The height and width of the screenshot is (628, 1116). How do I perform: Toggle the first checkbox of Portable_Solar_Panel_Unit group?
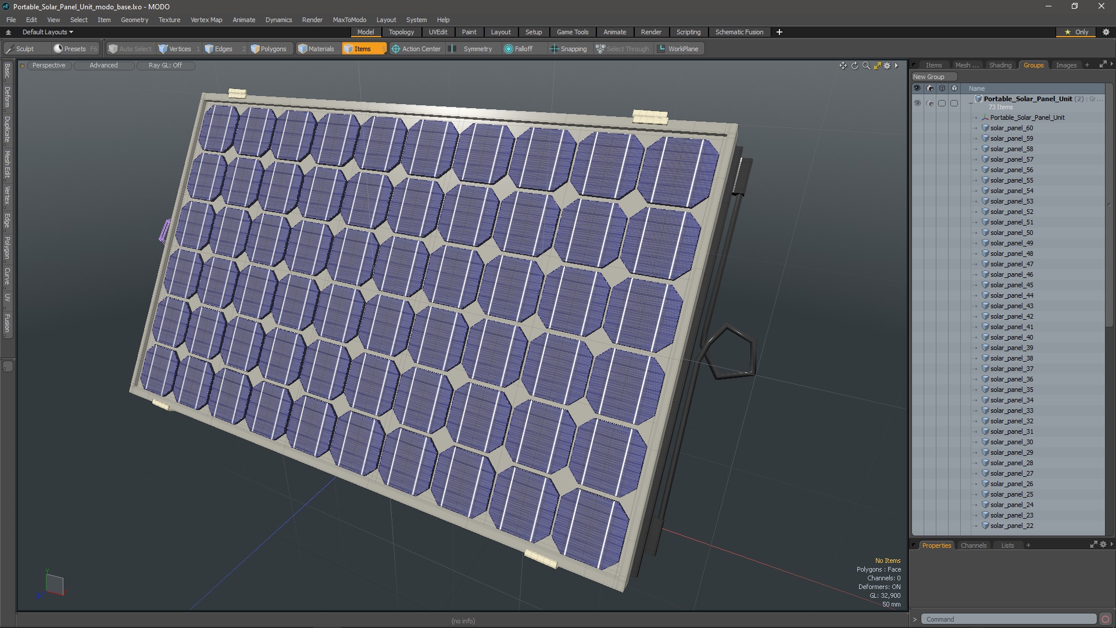tap(942, 103)
